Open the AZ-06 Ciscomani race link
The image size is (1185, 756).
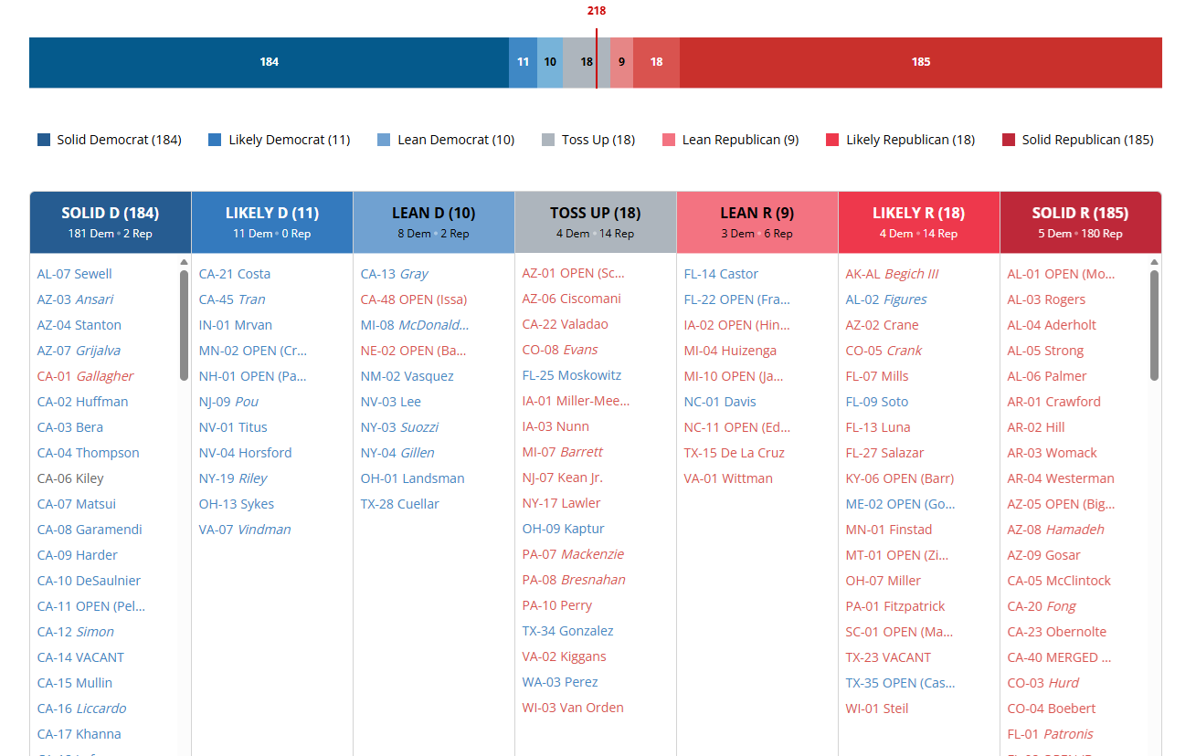[x=572, y=299]
